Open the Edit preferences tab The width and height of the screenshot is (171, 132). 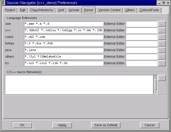(23, 10)
